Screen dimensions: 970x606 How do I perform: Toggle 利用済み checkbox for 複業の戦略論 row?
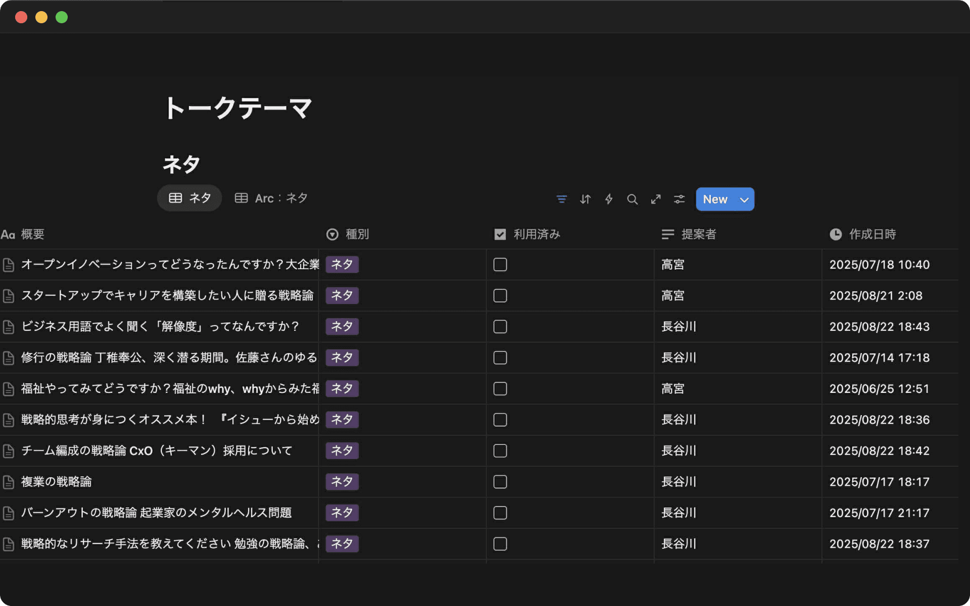click(x=500, y=482)
